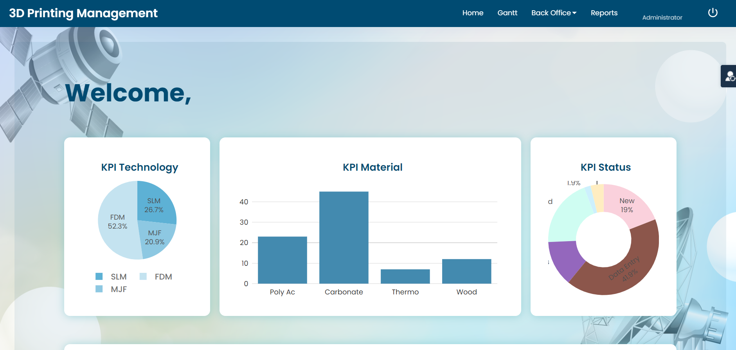
Task: Click the Thermo bar in KPI Material
Action: [x=405, y=276]
